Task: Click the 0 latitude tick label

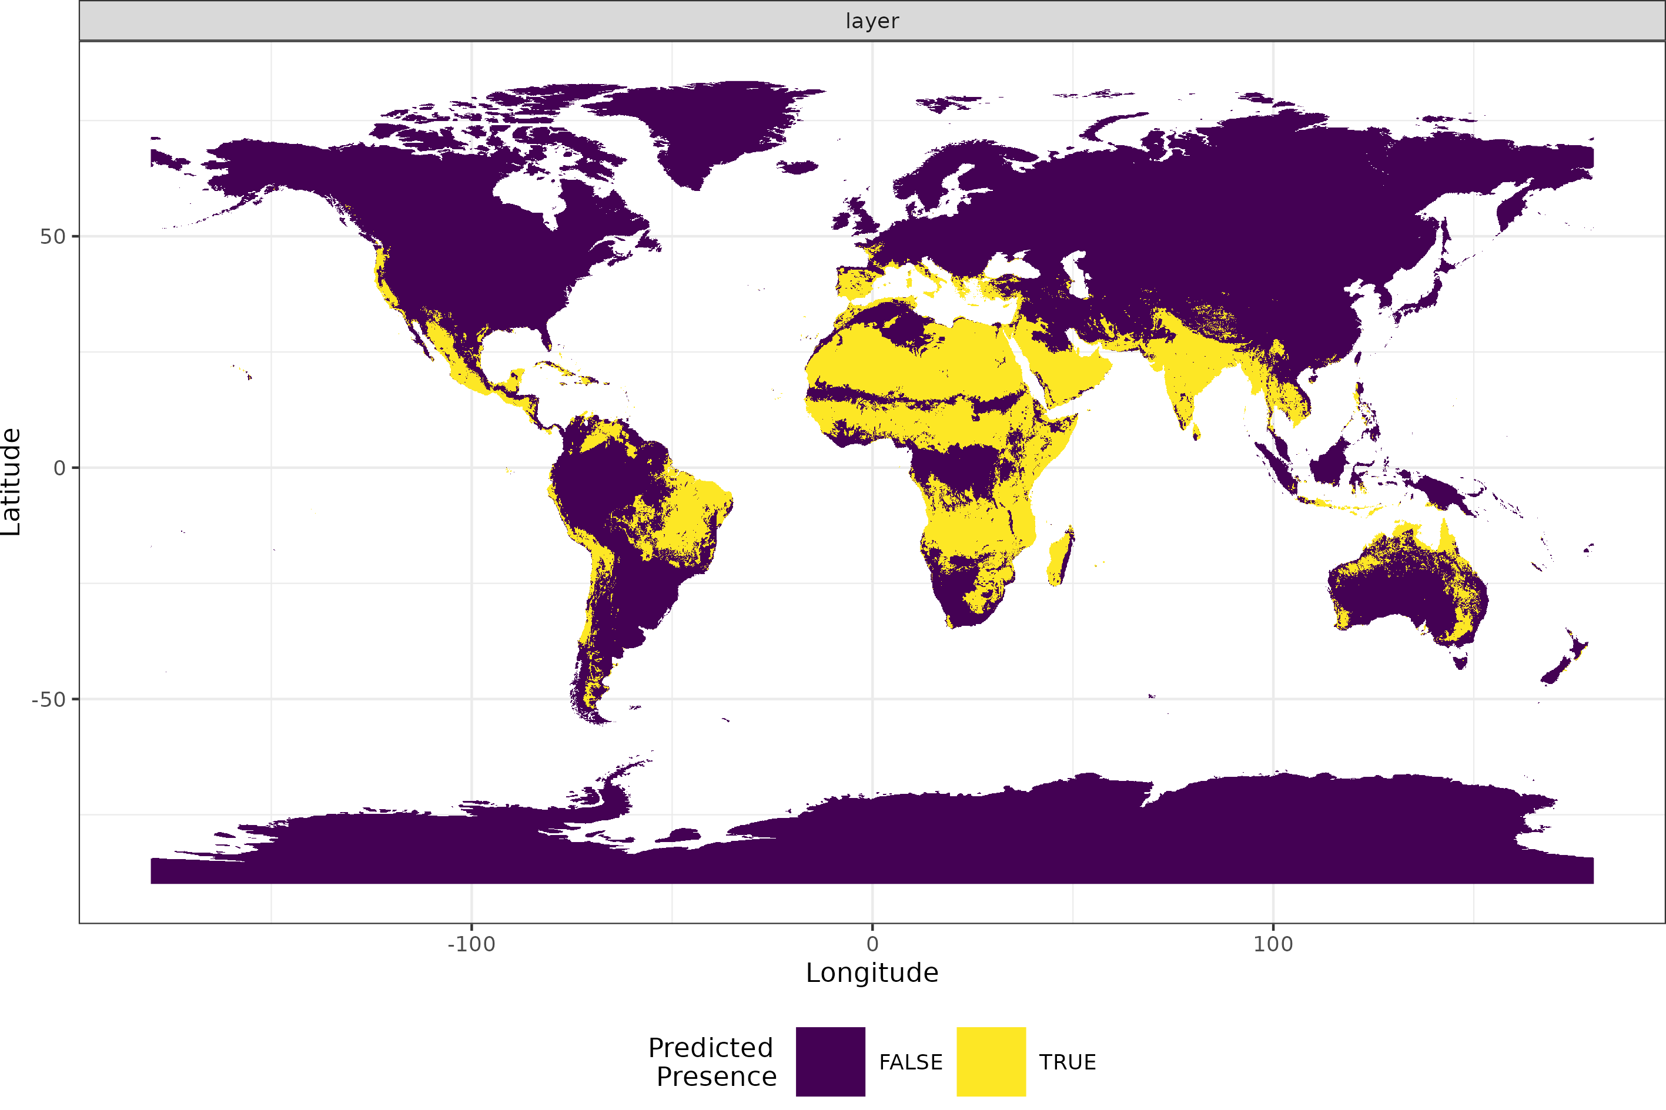Action: (x=59, y=468)
